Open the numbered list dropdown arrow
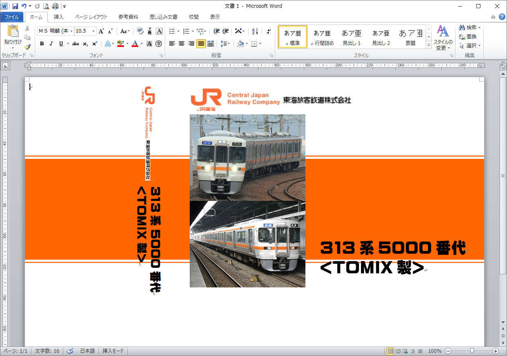The image size is (507, 356). 193,31
